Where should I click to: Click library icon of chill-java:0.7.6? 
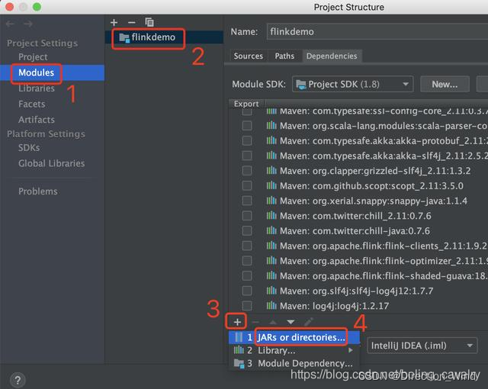tap(271, 230)
